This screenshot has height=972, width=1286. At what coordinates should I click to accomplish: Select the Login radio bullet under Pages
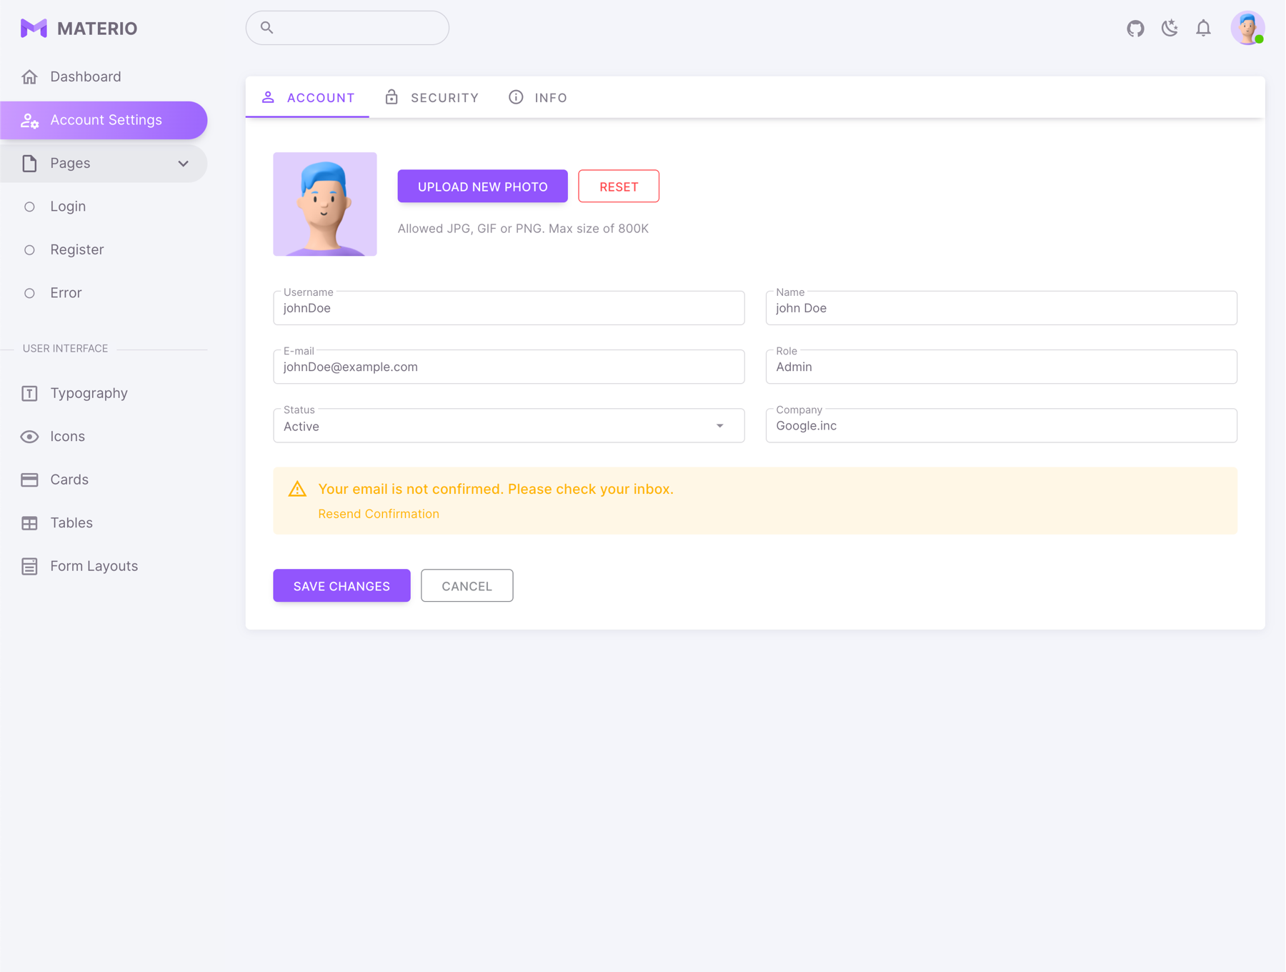tap(30, 207)
